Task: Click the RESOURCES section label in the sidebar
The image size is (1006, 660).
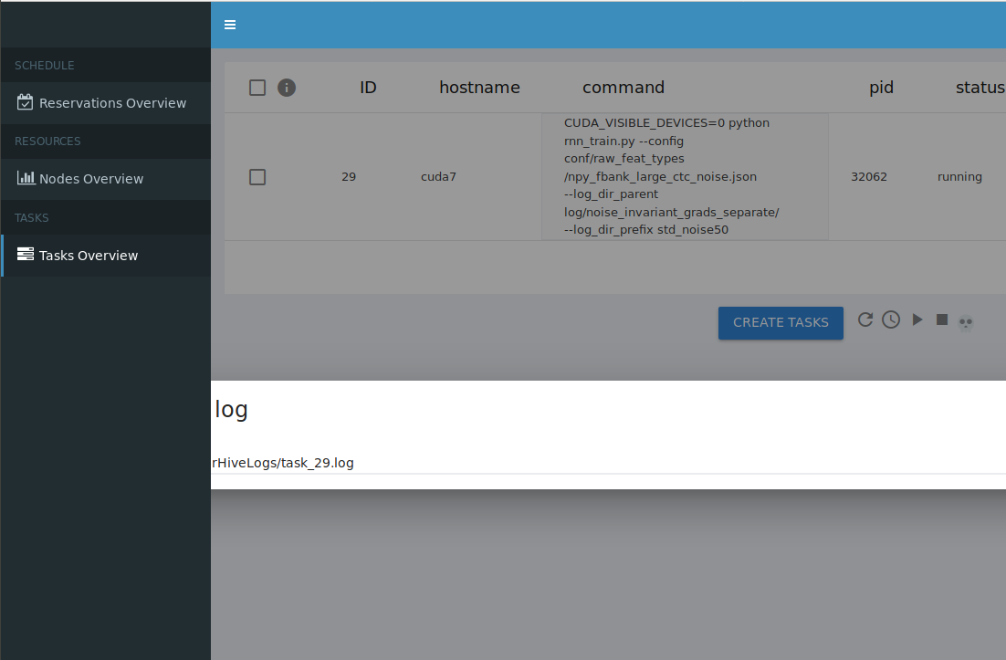Action: point(47,141)
